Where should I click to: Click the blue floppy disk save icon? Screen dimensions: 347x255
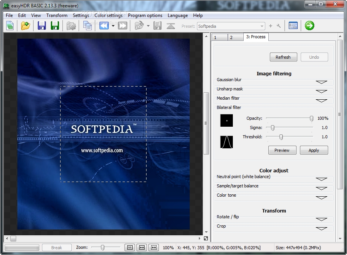pyautogui.click(x=42, y=26)
